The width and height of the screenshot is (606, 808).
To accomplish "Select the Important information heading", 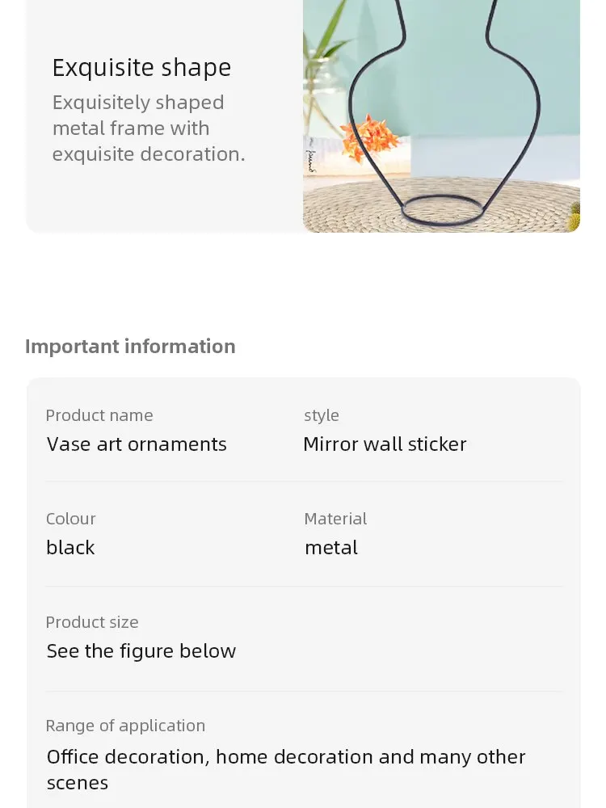I will [130, 347].
